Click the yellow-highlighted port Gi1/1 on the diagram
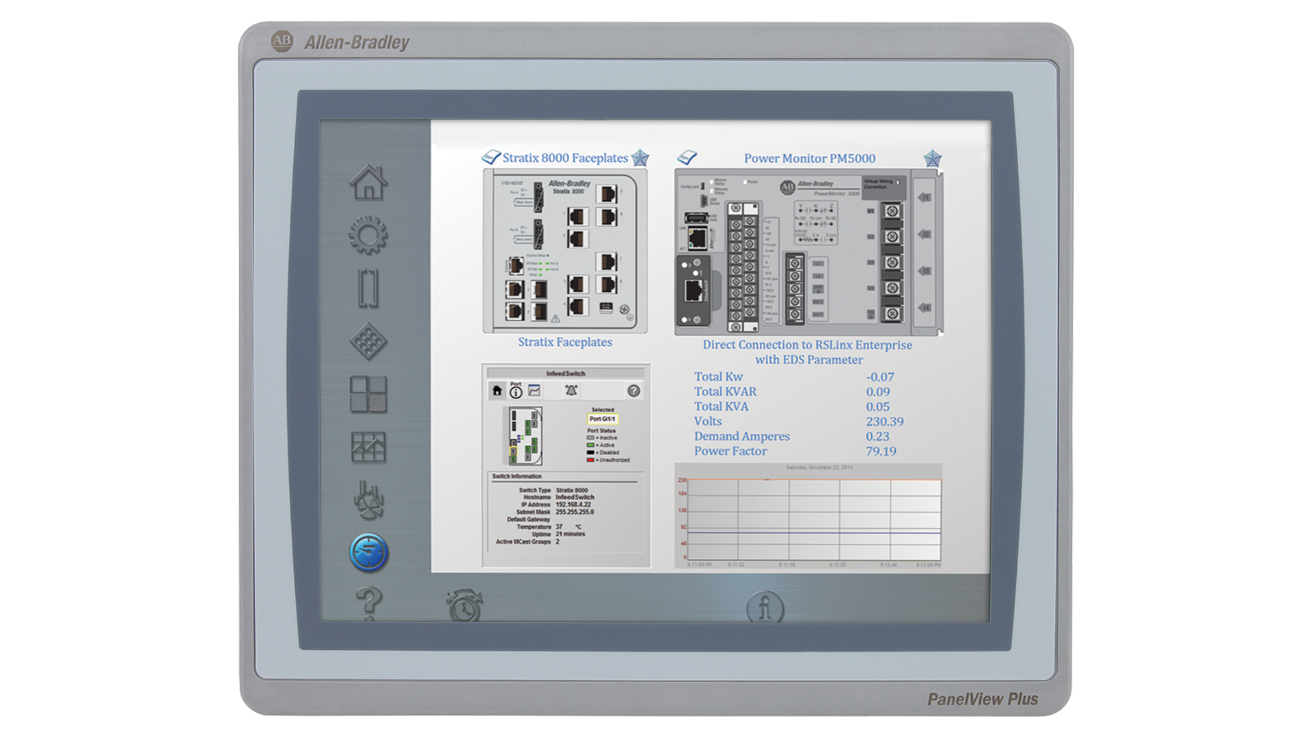Image resolution: width=1312 pixels, height=738 pixels. 513,452
